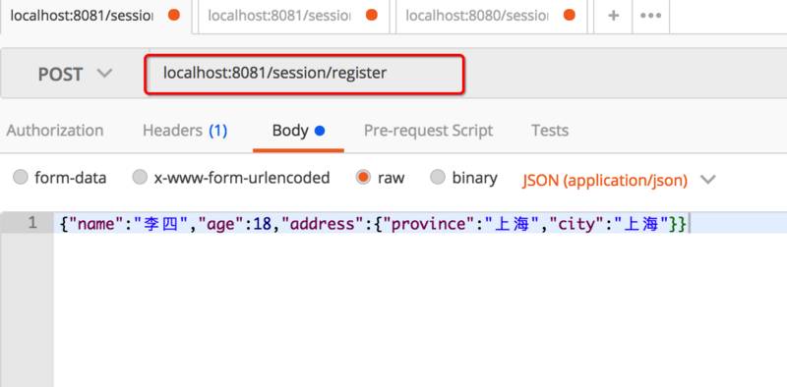Switch to the localhost:8080/session request tab
Image resolution: width=787 pixels, height=387 pixels.
pos(491,16)
